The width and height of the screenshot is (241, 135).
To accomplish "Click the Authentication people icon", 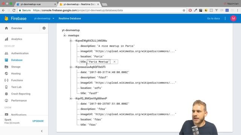I will (6, 53).
